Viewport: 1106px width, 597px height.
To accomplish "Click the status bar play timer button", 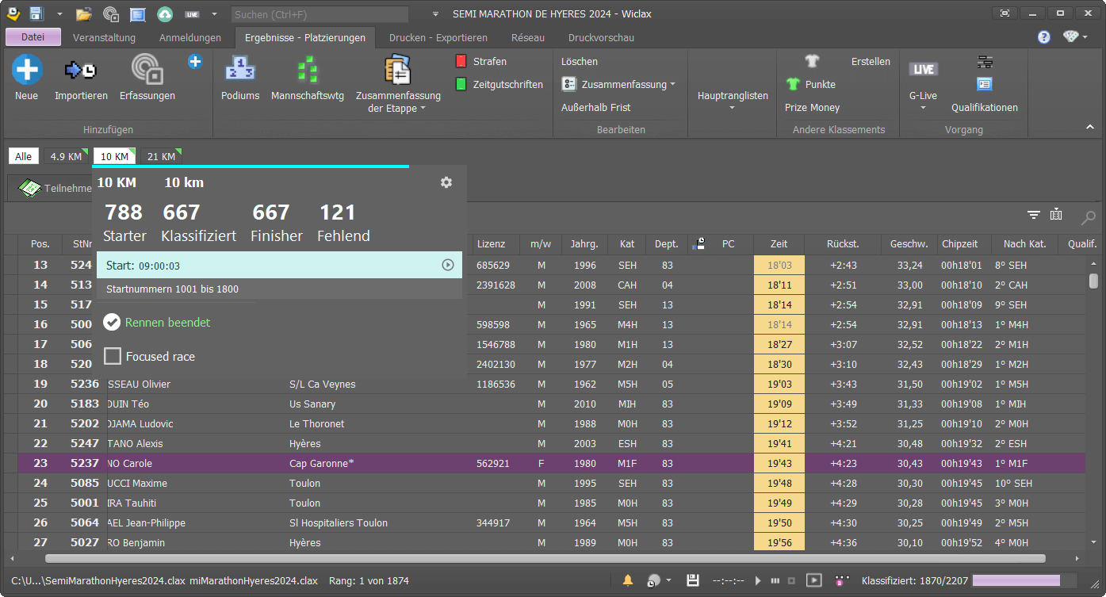I will click(x=758, y=581).
